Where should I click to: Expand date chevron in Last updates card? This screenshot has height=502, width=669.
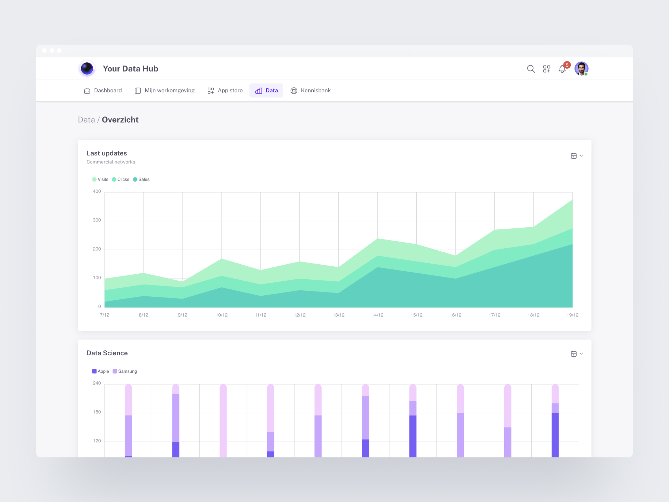coord(581,156)
